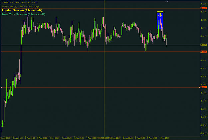The image size is (208, 140).
Task: Click the 1.4440 price scale value
Action: pos(204,12)
